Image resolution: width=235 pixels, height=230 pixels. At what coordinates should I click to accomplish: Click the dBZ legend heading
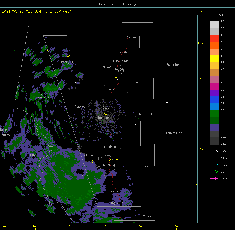221,14
